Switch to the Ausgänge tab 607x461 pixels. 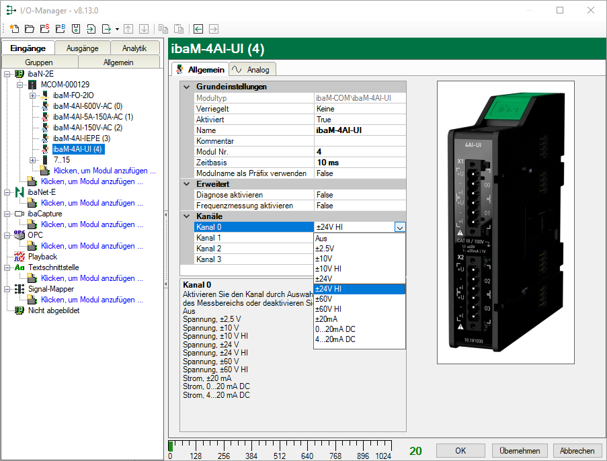82,48
